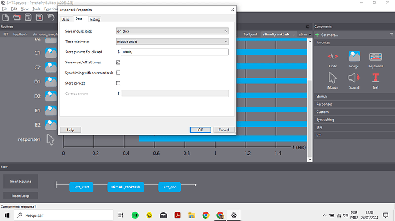The height and width of the screenshot is (221, 395).
Task: Open the Save mouse state dropdown
Action: pos(172,31)
